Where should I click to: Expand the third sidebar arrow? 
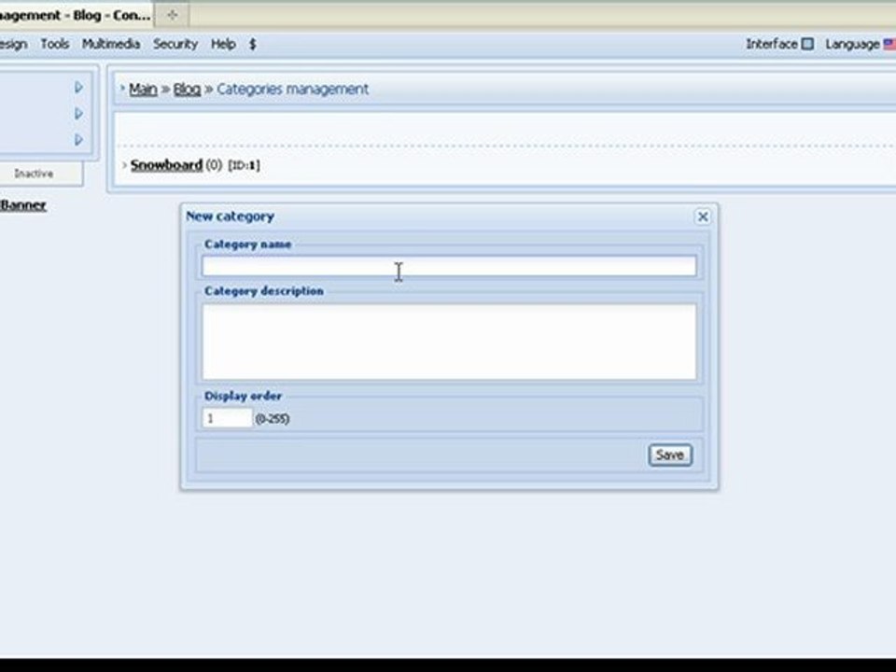[x=78, y=139]
